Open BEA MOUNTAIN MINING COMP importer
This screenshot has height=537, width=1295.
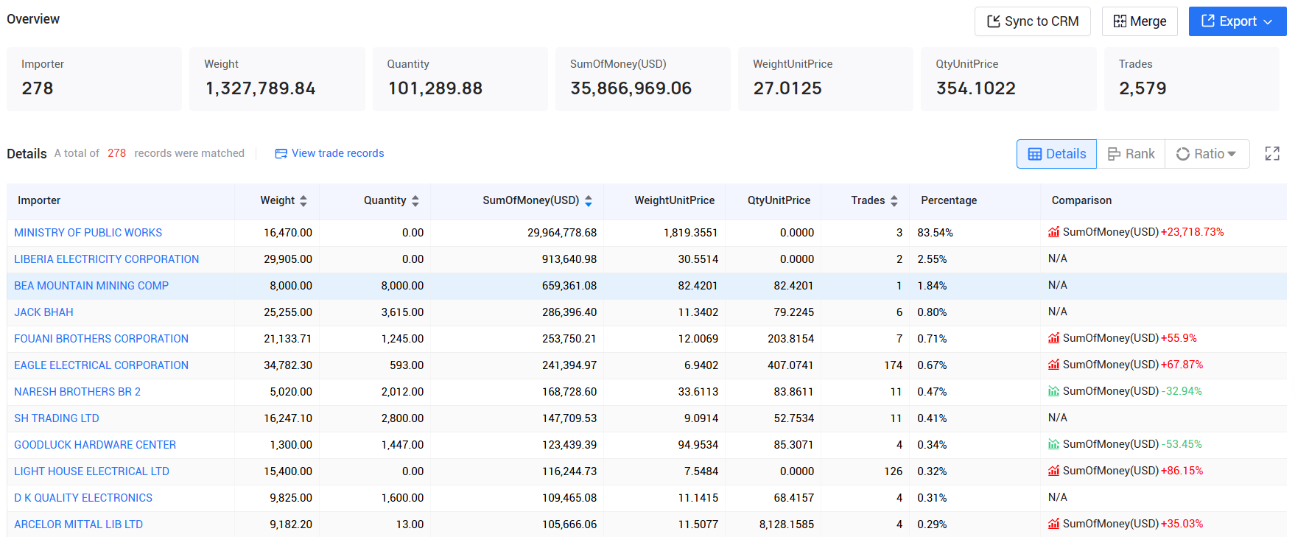91,286
